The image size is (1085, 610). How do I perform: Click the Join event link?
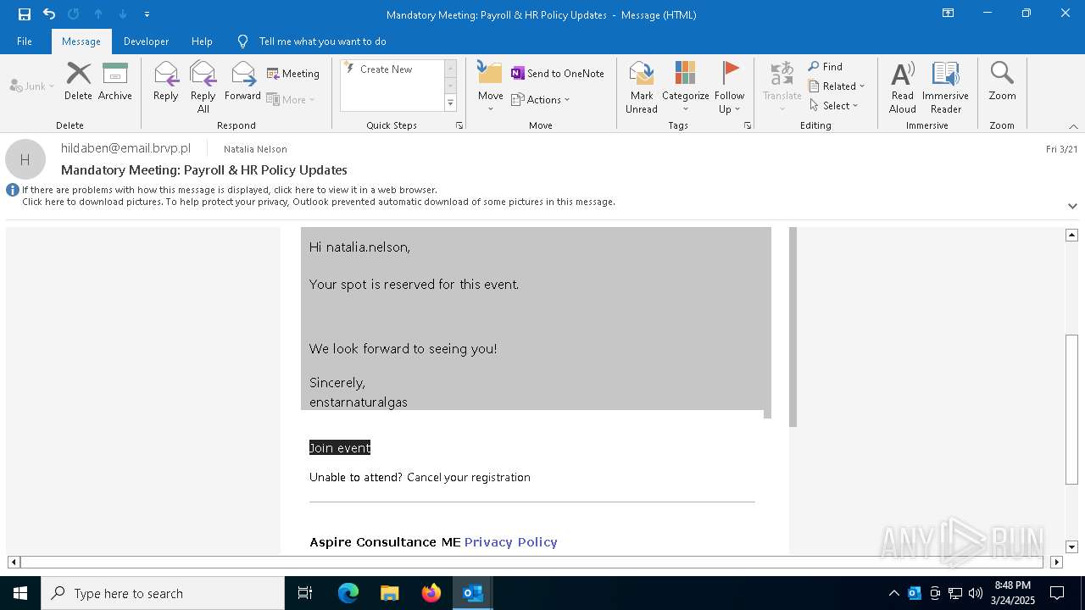(x=340, y=447)
